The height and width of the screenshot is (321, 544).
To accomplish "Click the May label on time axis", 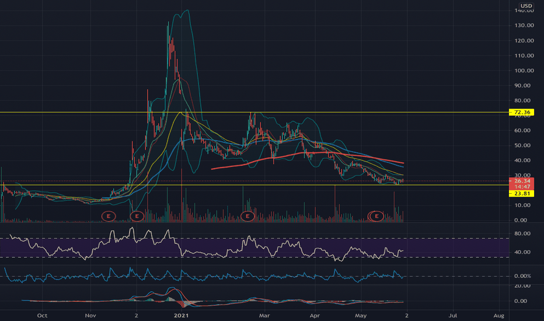I will point(361,315).
